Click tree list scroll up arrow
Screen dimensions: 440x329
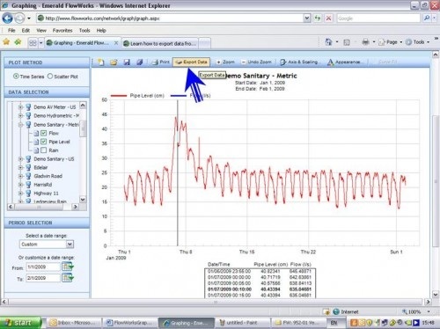pyautogui.click(x=83, y=105)
